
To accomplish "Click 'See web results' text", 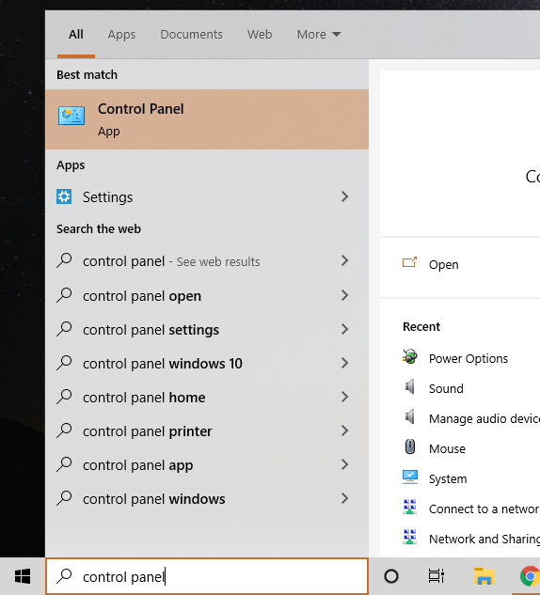I will click(218, 262).
